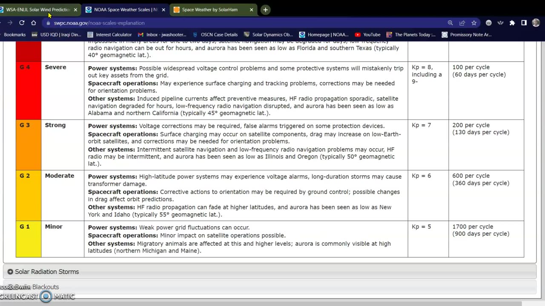This screenshot has height=306, width=545.
Task: Reload the current page
Action: coord(22,23)
